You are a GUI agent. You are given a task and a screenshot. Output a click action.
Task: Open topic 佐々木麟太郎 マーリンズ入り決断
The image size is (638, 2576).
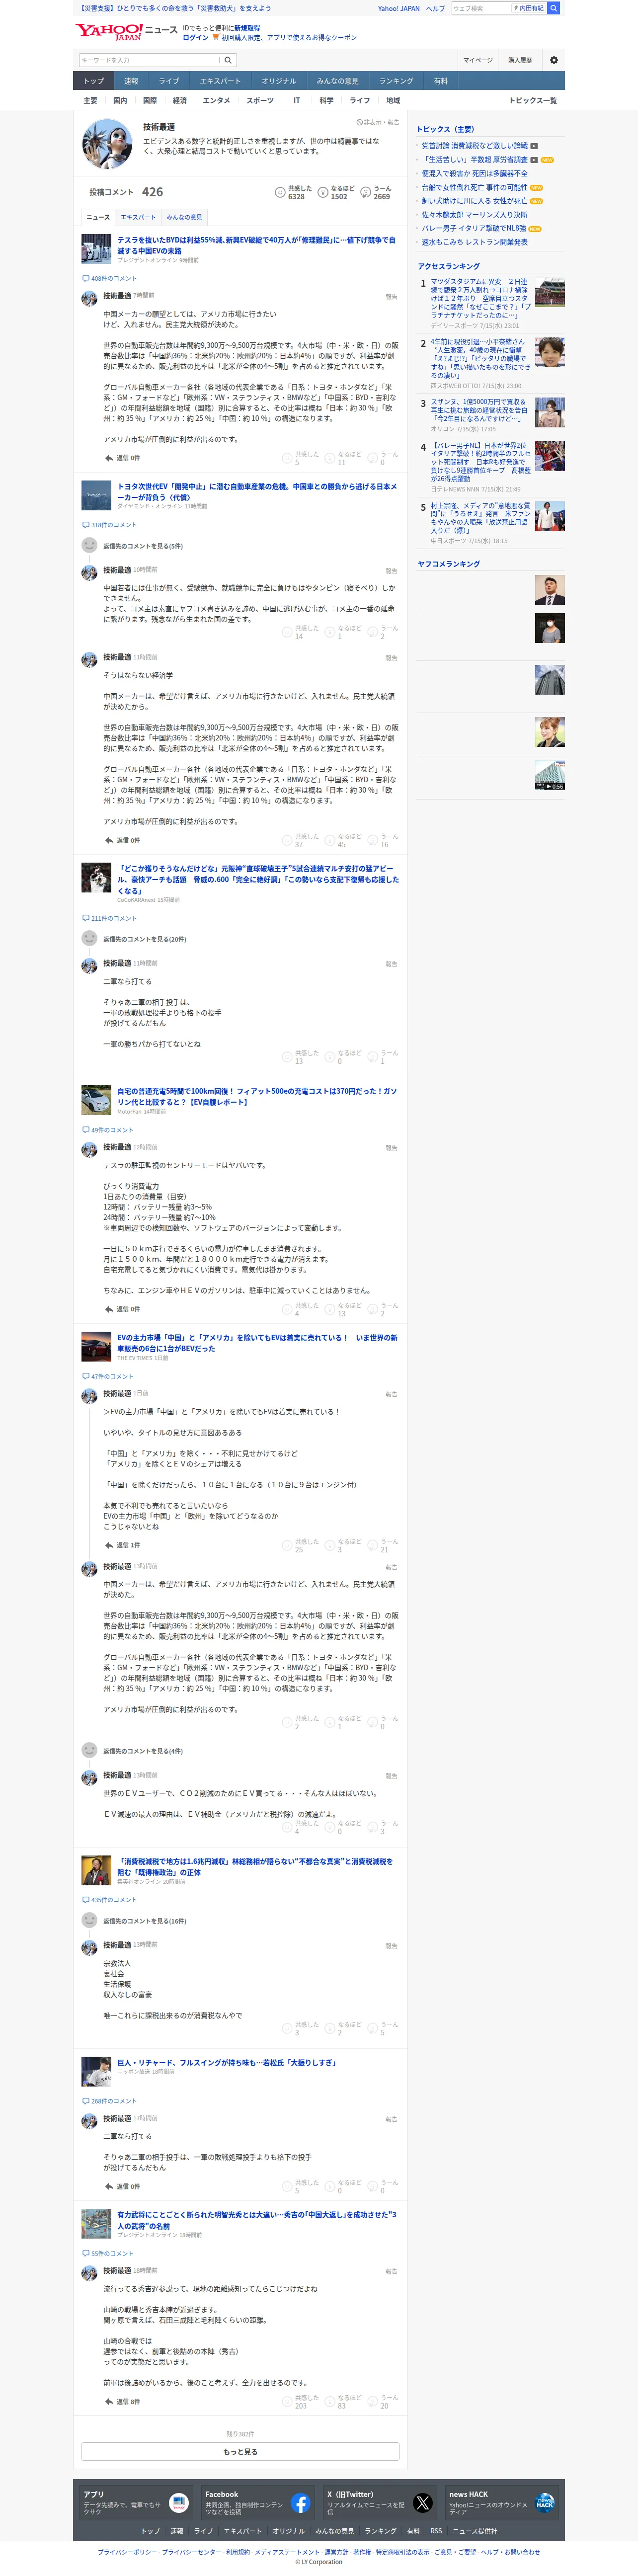point(474,214)
